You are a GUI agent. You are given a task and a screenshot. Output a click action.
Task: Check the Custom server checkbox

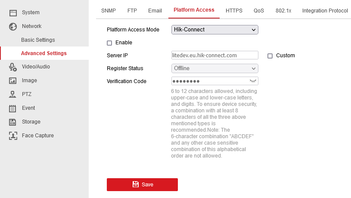point(270,56)
